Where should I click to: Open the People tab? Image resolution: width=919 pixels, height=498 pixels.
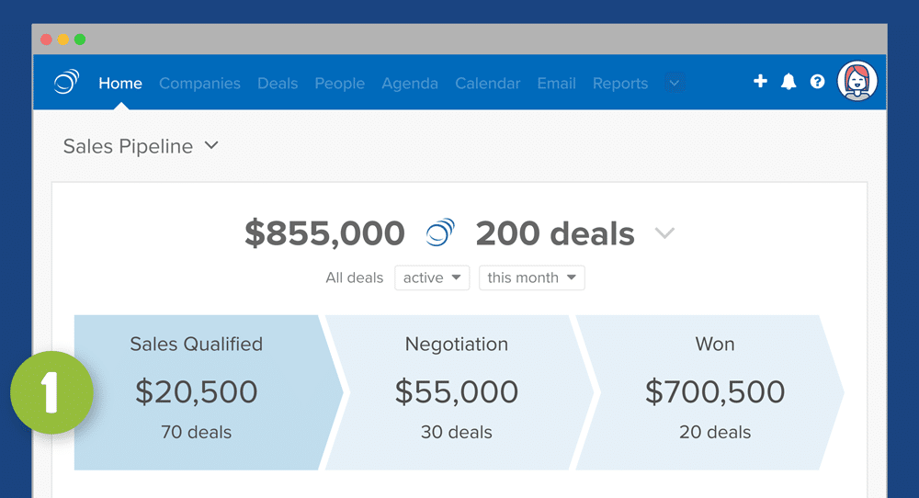coord(340,84)
